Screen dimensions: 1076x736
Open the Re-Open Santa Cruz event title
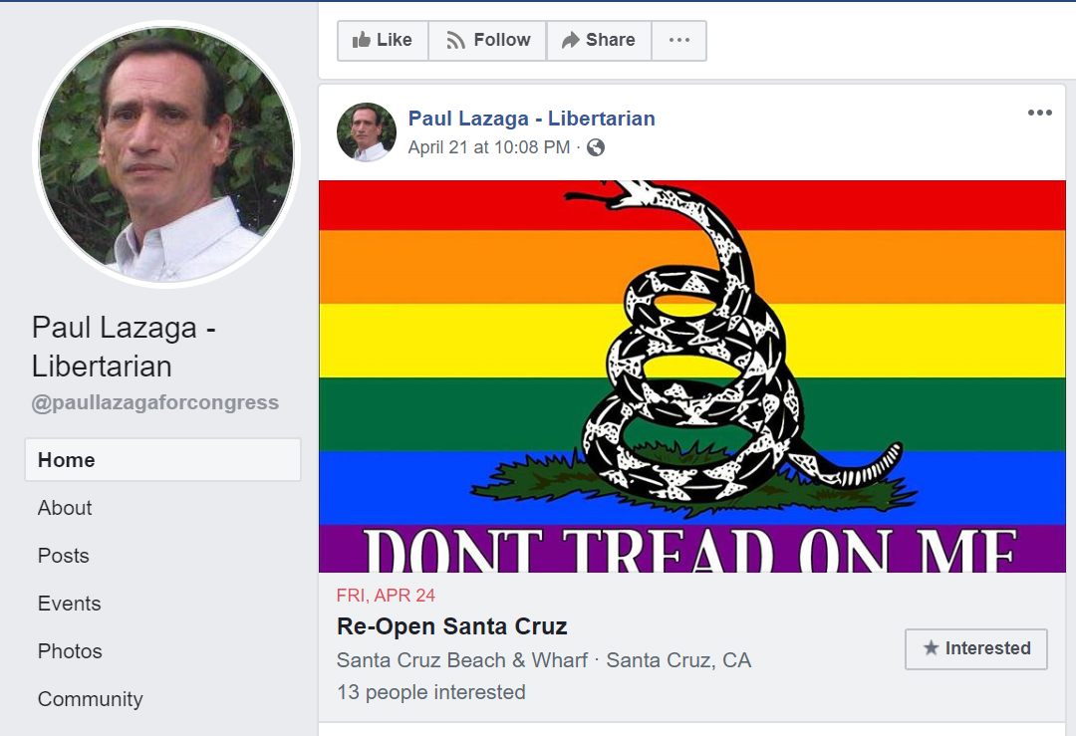[x=451, y=626]
